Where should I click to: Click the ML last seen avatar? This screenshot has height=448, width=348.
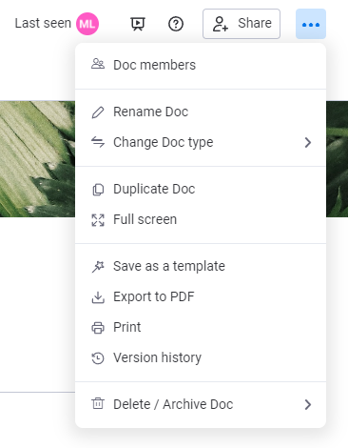pos(87,24)
